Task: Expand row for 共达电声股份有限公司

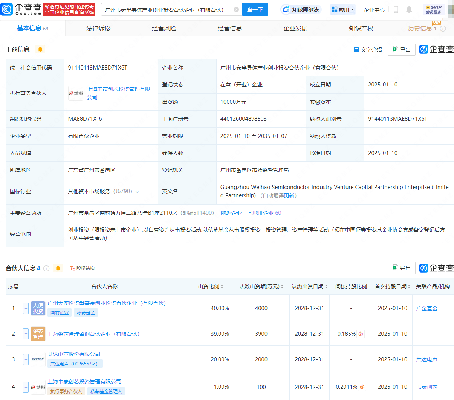Action: (26, 359)
